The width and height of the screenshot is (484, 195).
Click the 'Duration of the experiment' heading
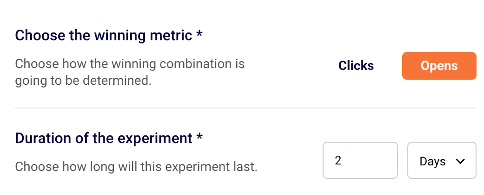tap(103, 138)
